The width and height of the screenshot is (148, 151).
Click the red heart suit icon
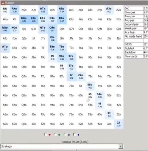pos(50,135)
